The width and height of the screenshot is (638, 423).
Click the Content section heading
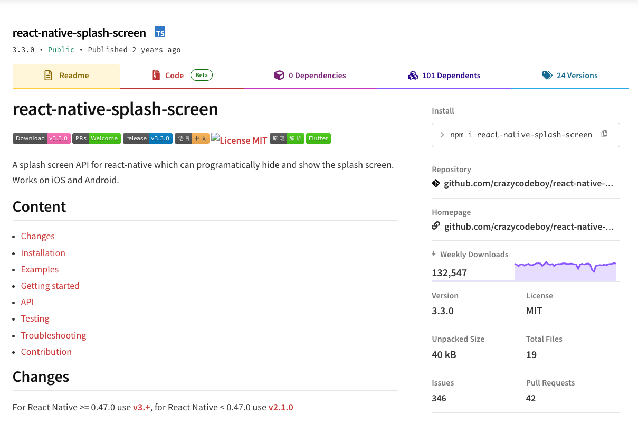pos(40,206)
